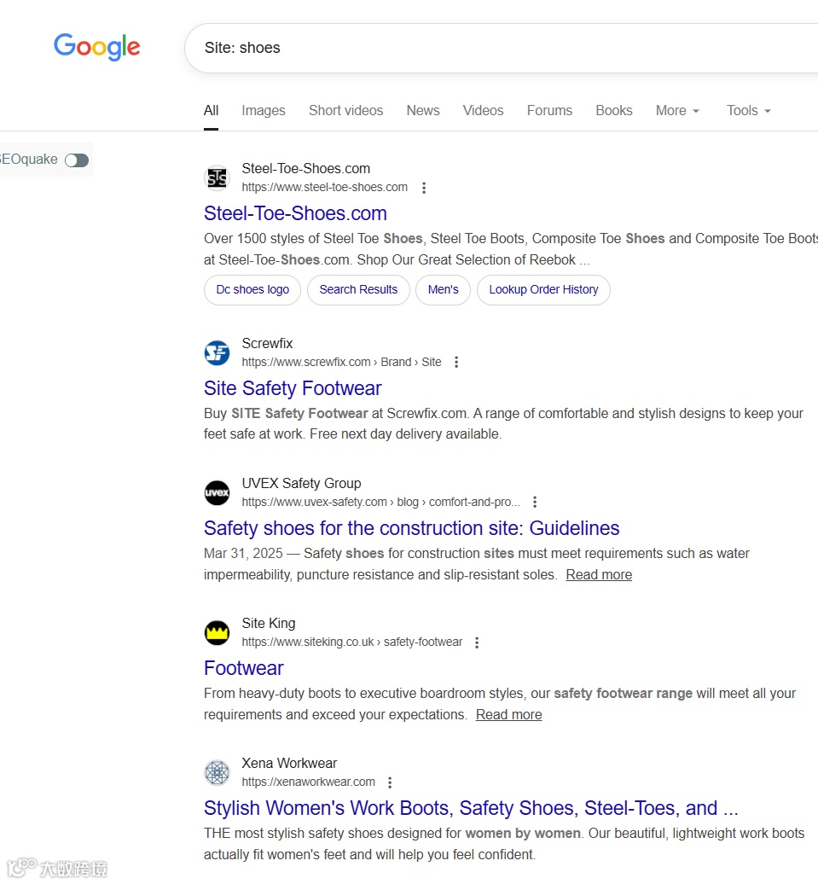This screenshot has height=884, width=818.
Task: Click the screwfix.com Brand Site breadcrumb URL
Action: coord(342,362)
